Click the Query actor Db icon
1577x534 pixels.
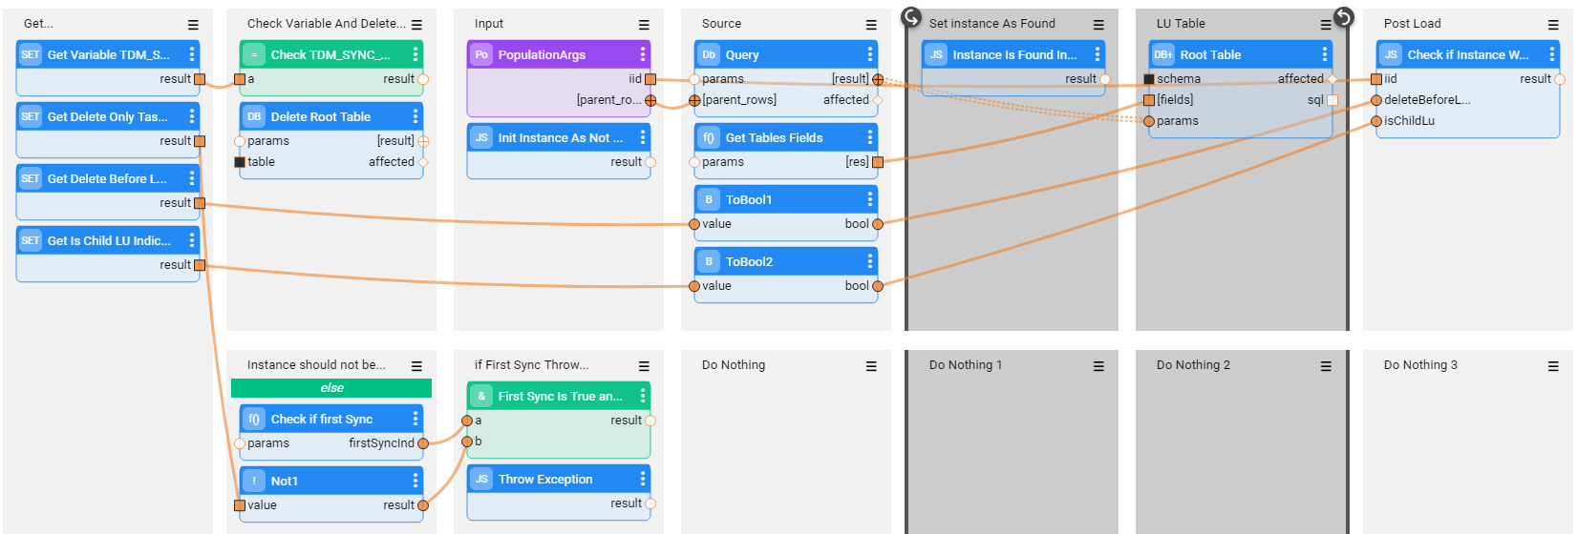pyautogui.click(x=709, y=54)
